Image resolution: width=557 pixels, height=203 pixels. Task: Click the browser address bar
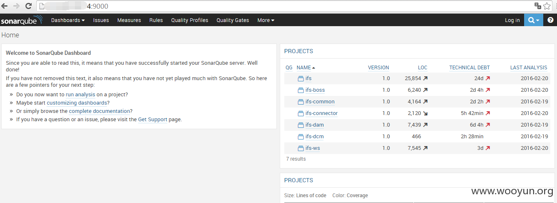point(283,6)
